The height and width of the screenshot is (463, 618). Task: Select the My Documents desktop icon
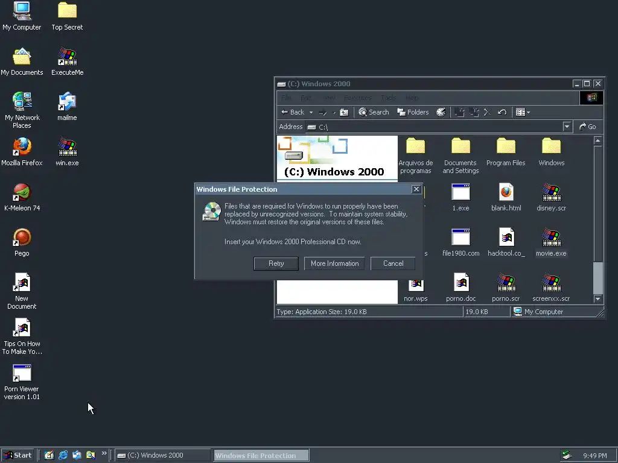22,61
